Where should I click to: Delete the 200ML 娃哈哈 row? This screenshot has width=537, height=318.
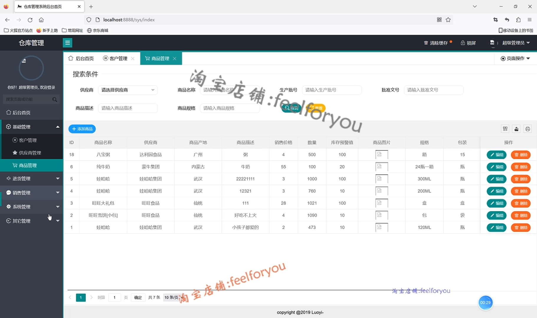click(x=521, y=191)
